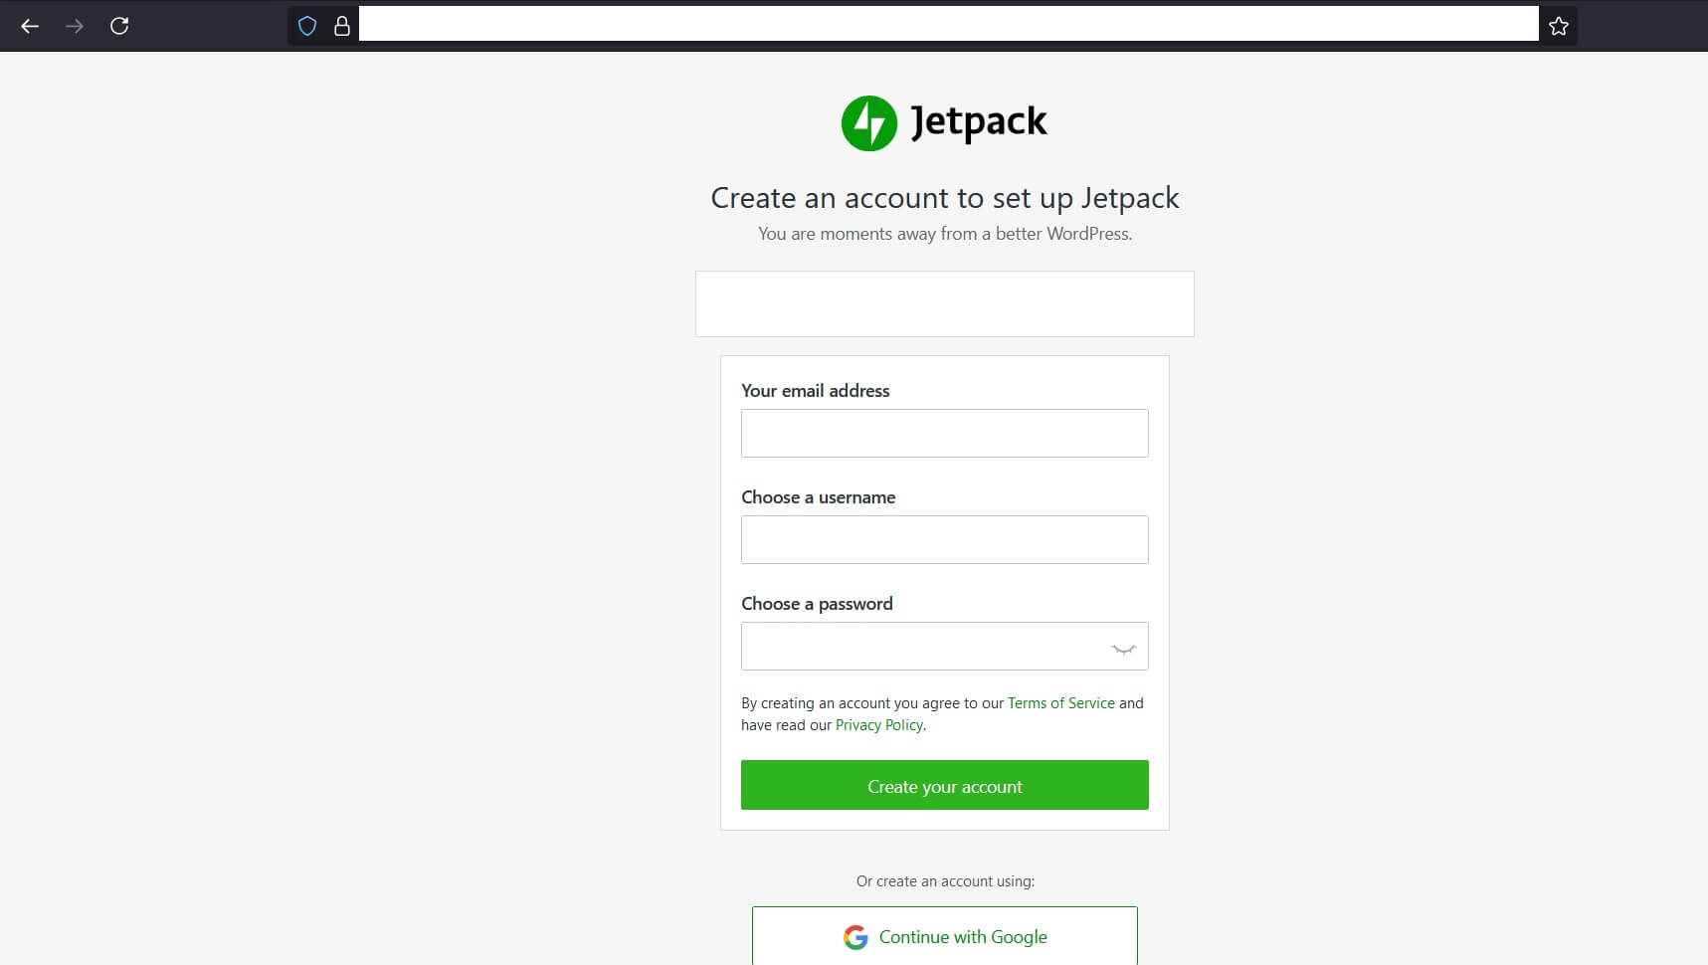The height and width of the screenshot is (965, 1708).
Task: Open the Terms of Service link
Action: [x=1060, y=703]
